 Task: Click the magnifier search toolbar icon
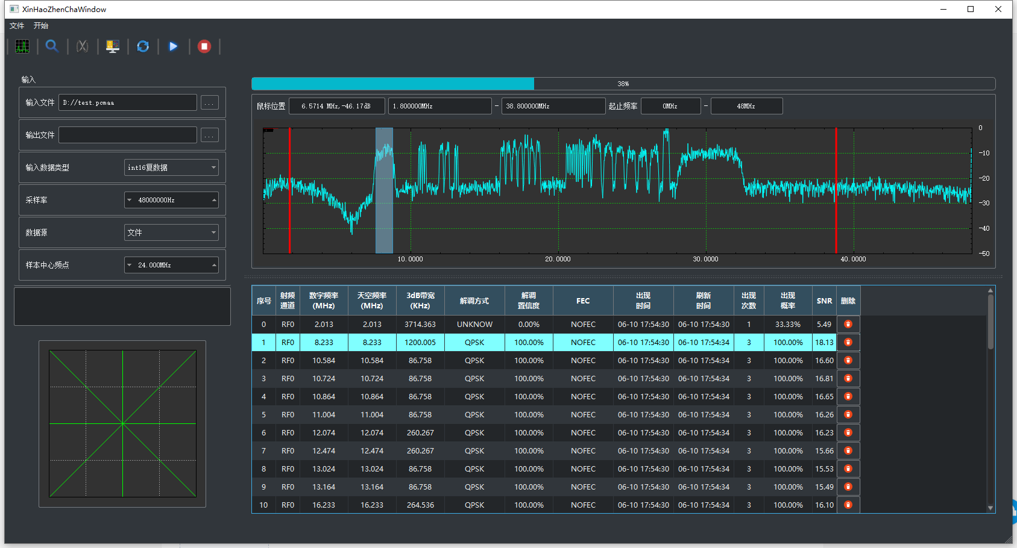coord(52,46)
